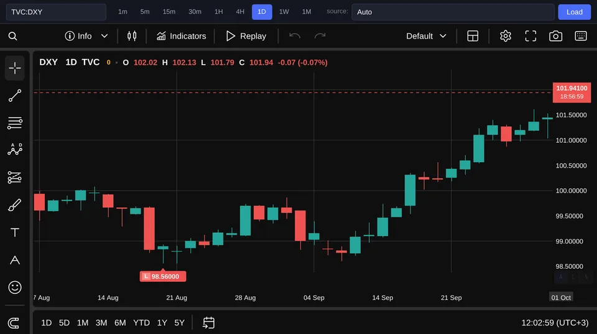This screenshot has height=334, width=597.
Task: Click the 14 Sep date axis label
Action: [382, 297]
